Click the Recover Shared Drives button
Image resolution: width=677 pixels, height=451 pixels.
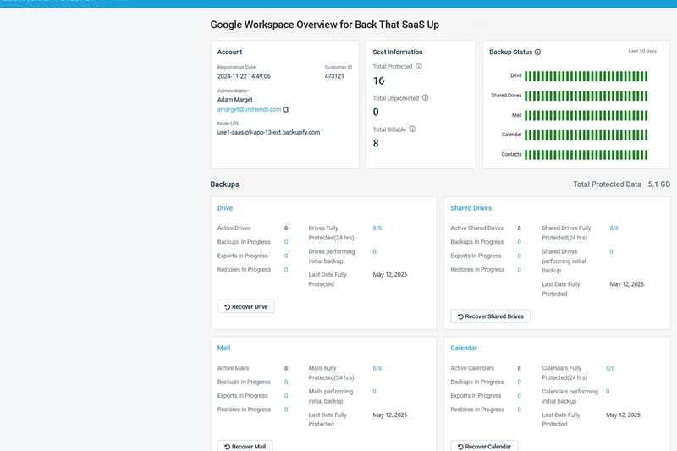490,316
